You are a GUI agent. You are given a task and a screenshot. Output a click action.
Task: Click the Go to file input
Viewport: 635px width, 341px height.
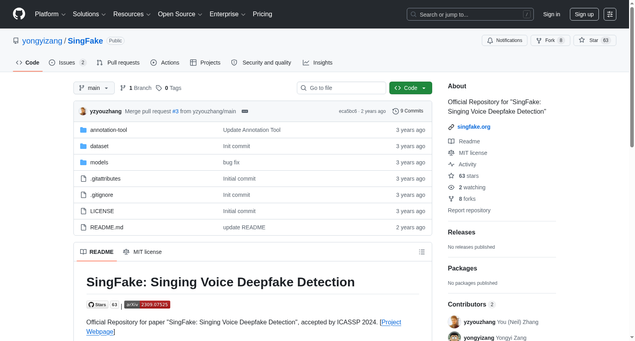[x=341, y=88]
